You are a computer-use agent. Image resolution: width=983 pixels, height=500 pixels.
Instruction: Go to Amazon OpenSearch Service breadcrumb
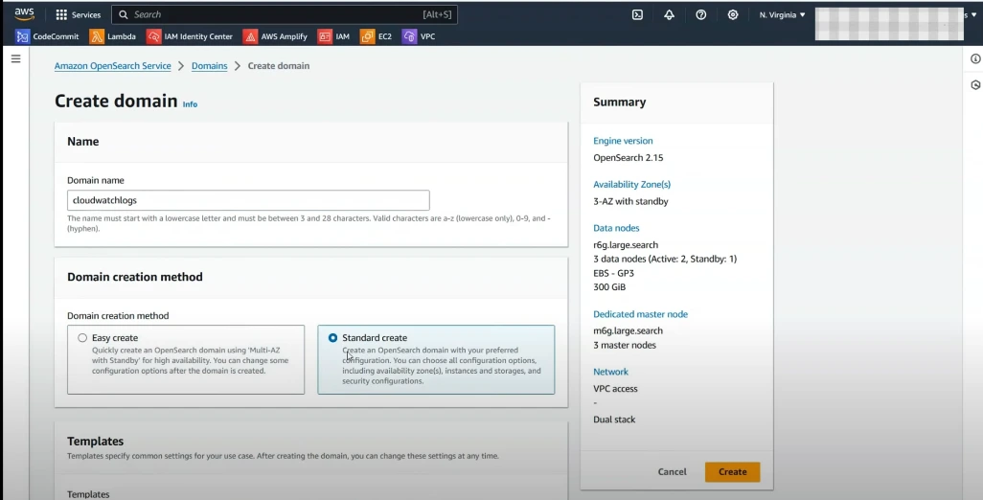pyautogui.click(x=112, y=66)
